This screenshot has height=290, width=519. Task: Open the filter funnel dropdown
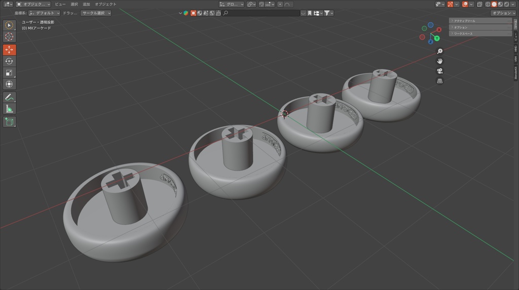(328, 13)
